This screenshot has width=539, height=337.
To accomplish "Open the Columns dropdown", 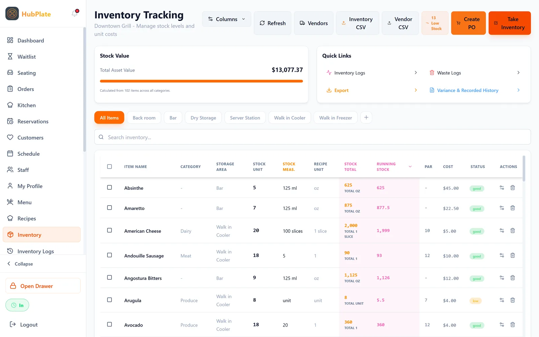I will tap(226, 19).
